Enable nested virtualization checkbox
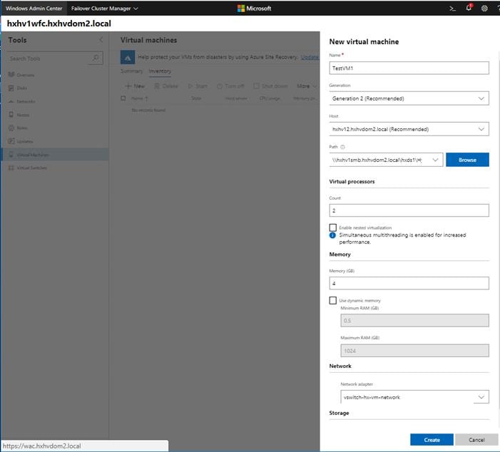The image size is (500, 452). coord(333,227)
